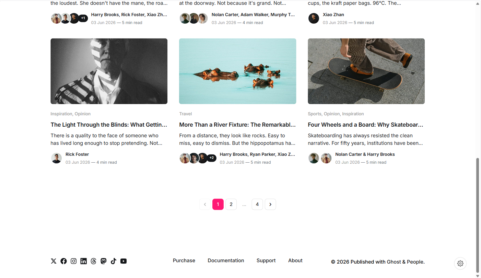The height and width of the screenshot is (278, 481).
Task: Click the previous page chevron
Action: [205, 204]
